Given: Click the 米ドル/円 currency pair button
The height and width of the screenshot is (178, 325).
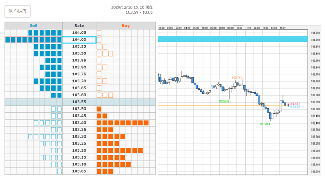Looking at the screenshot, I should tap(18, 11).
